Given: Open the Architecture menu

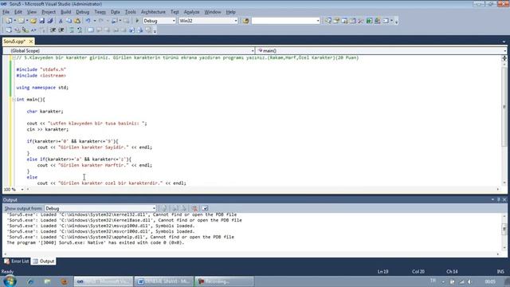Looking at the screenshot, I should (153, 12).
